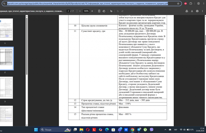Image resolution: width=206 pixels, height=133 pixels.
Task: Open the battery 52% indicator
Action: (190, 130)
